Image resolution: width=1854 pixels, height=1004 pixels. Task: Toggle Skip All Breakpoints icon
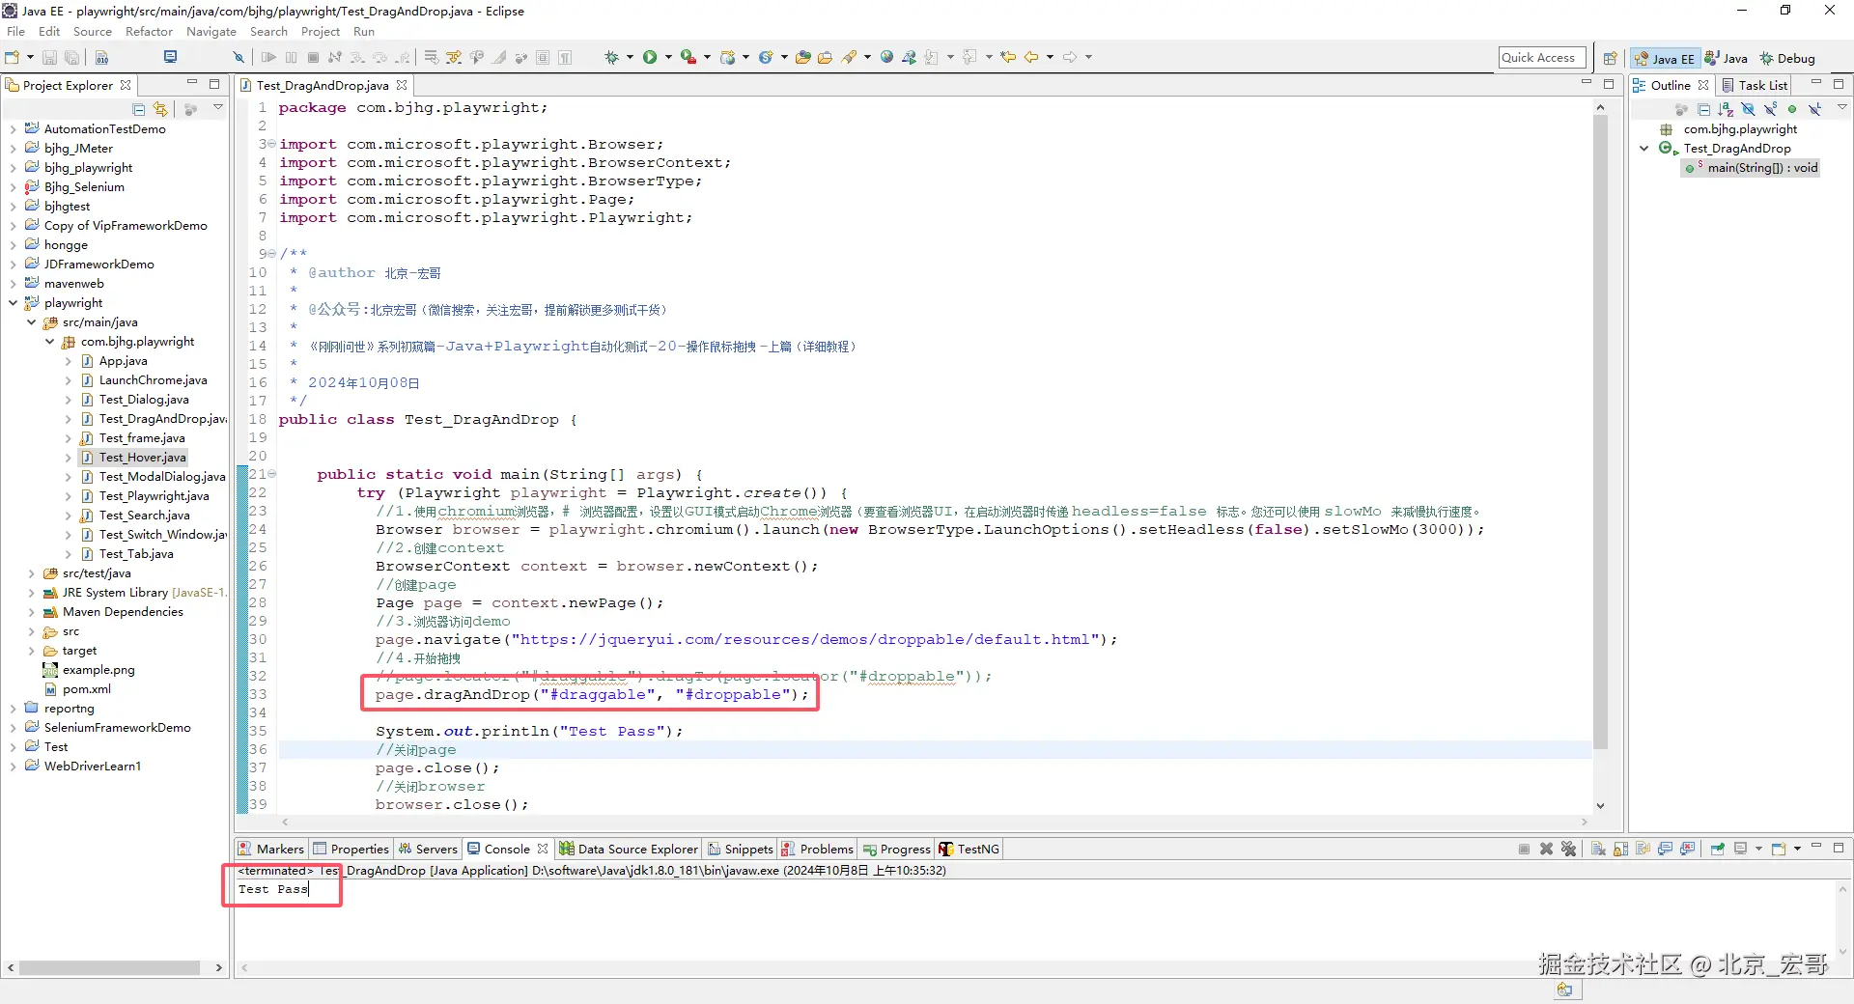point(239,57)
